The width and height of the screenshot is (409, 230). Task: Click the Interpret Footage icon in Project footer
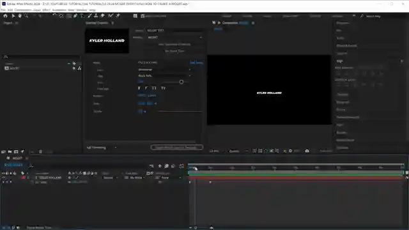(3, 151)
